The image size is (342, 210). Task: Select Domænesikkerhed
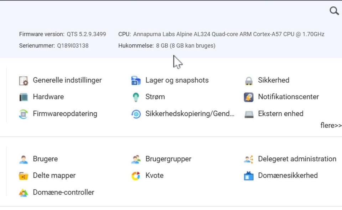click(288, 176)
